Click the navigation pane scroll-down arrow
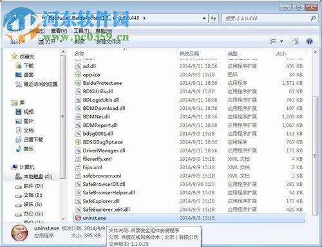This screenshot has height=247, width=322. coord(63,219)
